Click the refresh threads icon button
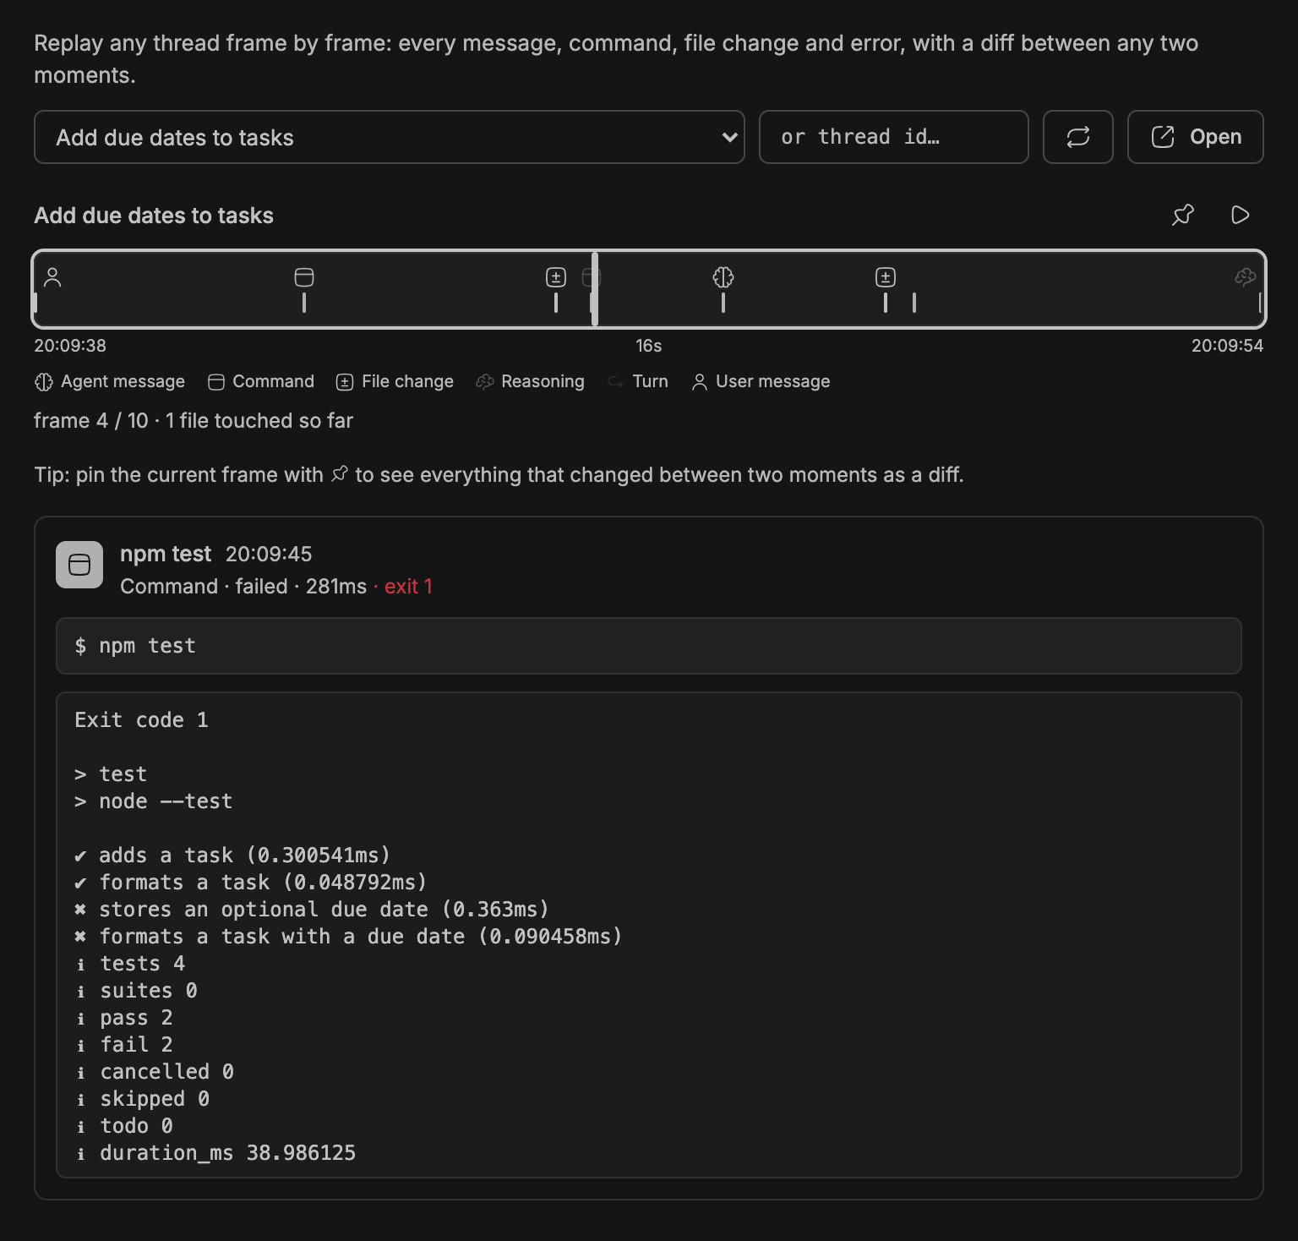 (1077, 137)
